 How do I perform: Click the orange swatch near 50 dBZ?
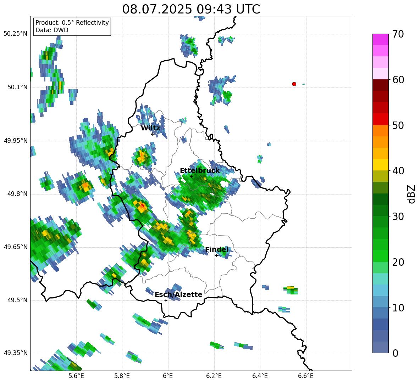coord(380,130)
